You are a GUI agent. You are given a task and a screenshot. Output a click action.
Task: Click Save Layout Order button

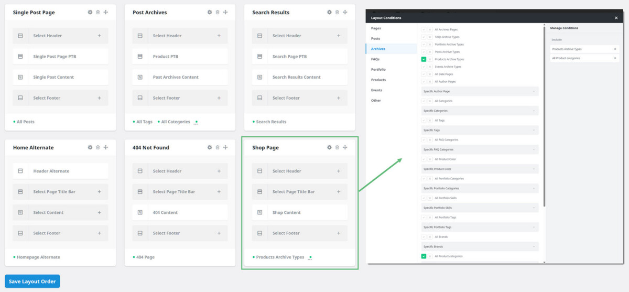click(32, 282)
